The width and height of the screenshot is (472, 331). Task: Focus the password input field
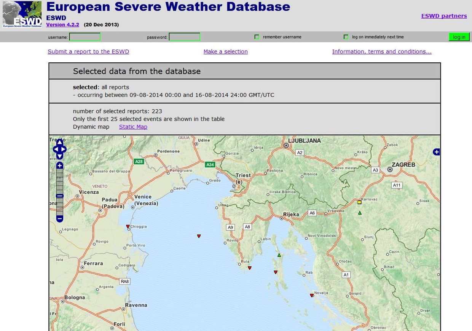[x=185, y=37]
